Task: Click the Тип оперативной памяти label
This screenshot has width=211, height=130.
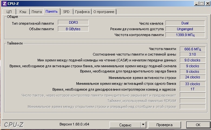Action: tap(33, 23)
